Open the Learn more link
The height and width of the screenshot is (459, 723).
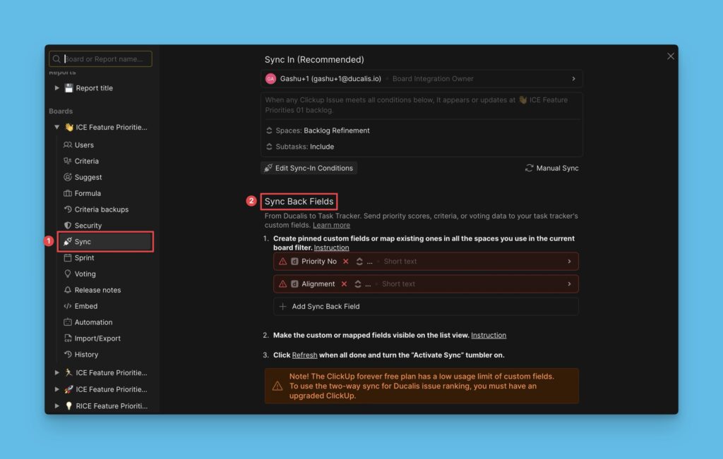pos(331,226)
